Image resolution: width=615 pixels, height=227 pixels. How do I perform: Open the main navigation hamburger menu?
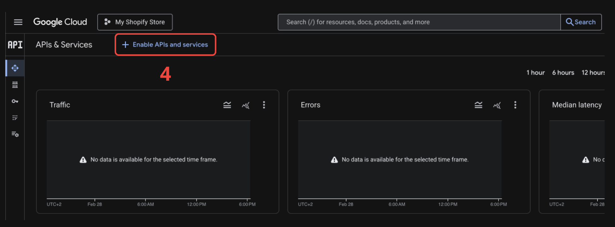coord(18,22)
